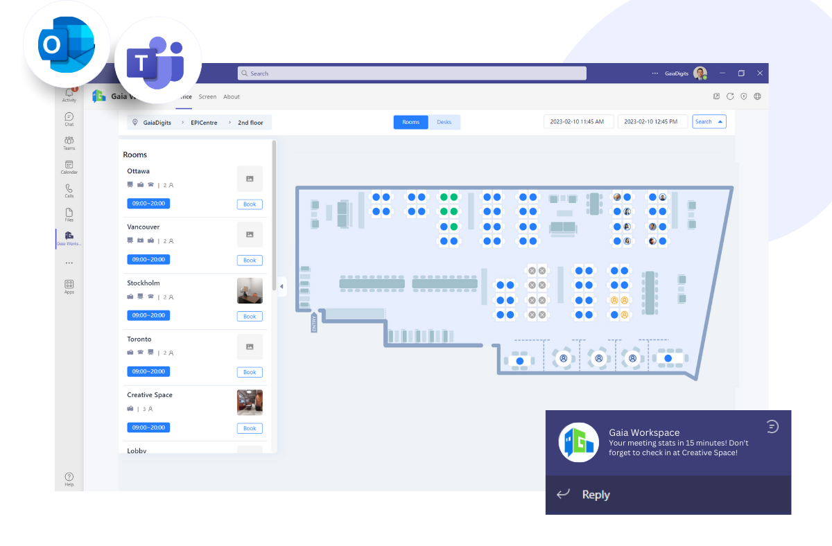Click the Creative Space room name
The height and width of the screenshot is (546, 832).
coord(150,395)
